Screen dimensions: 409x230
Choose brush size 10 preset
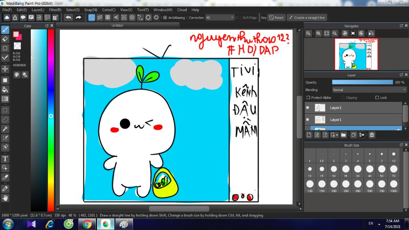[393, 156]
